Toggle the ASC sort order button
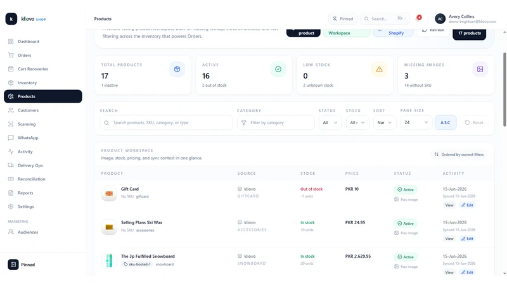 click(x=446, y=122)
